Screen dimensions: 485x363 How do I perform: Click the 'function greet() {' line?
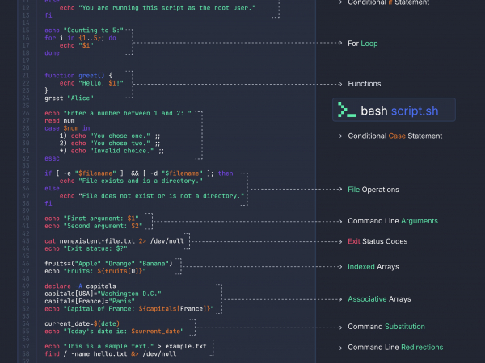click(x=78, y=76)
